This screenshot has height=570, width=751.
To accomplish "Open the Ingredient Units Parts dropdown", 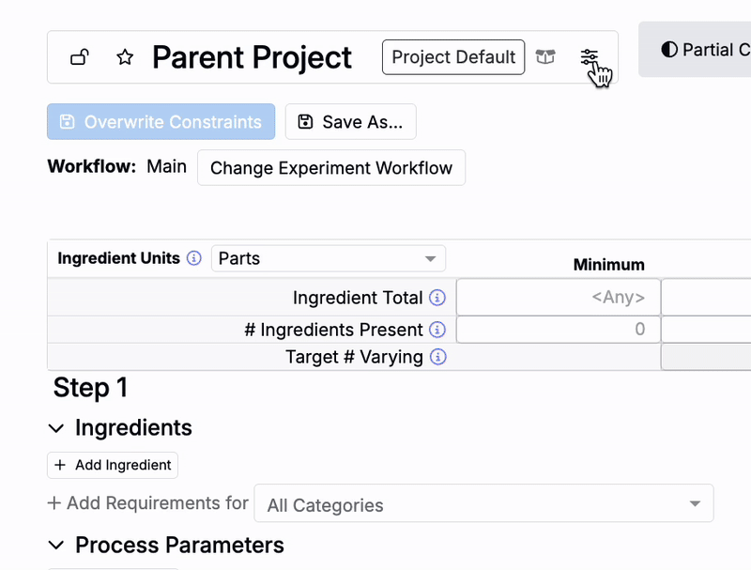I will coord(328,258).
